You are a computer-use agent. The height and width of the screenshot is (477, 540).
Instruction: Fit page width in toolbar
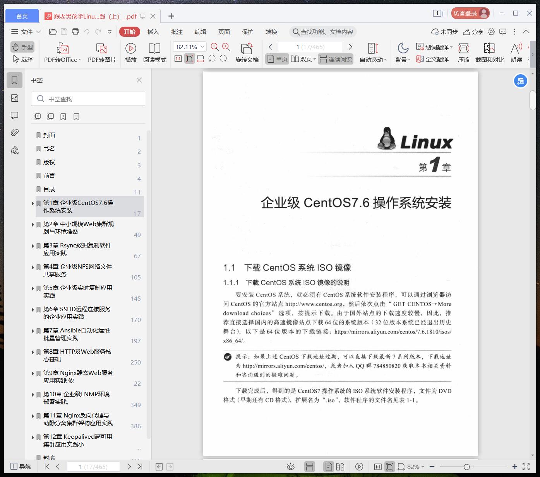[201, 59]
